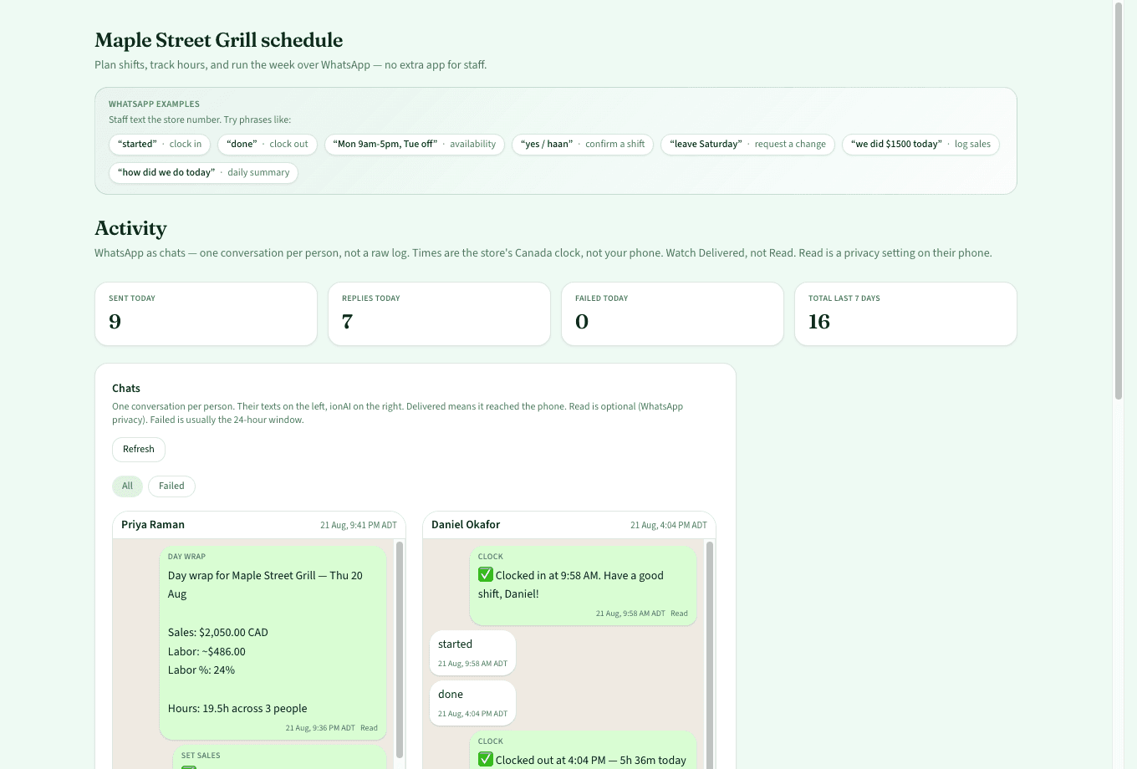This screenshot has width=1137, height=769.
Task: Choose the "leave Saturday" request a change chip
Action: tap(747, 145)
